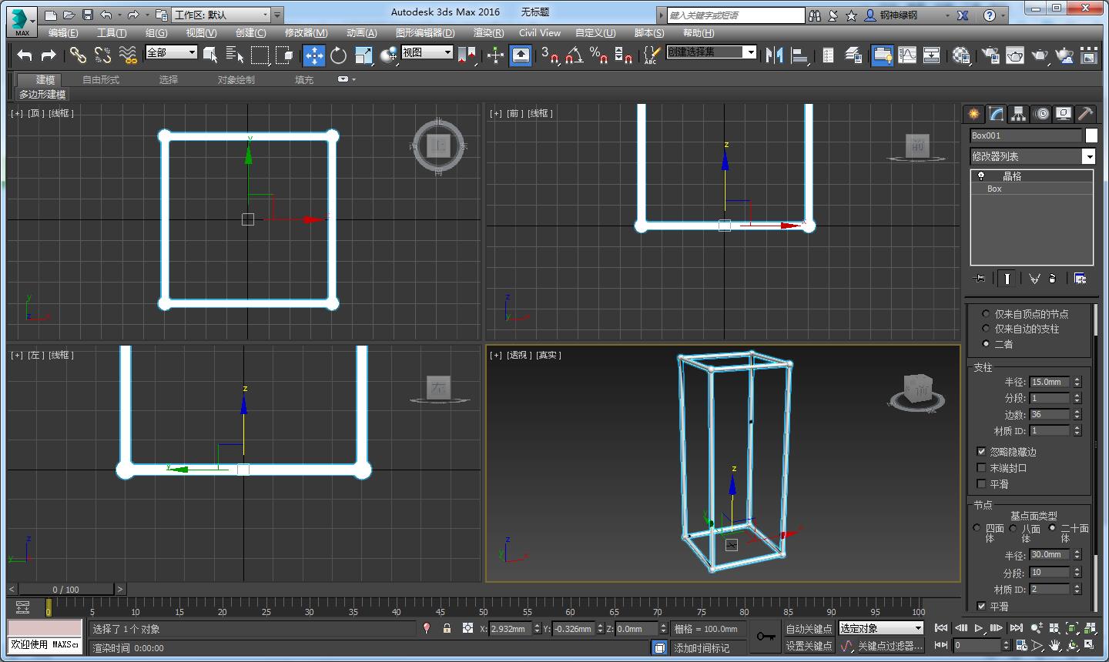The image size is (1109, 662).
Task: Open the 全部 selection filter dropdown
Action: (172, 52)
